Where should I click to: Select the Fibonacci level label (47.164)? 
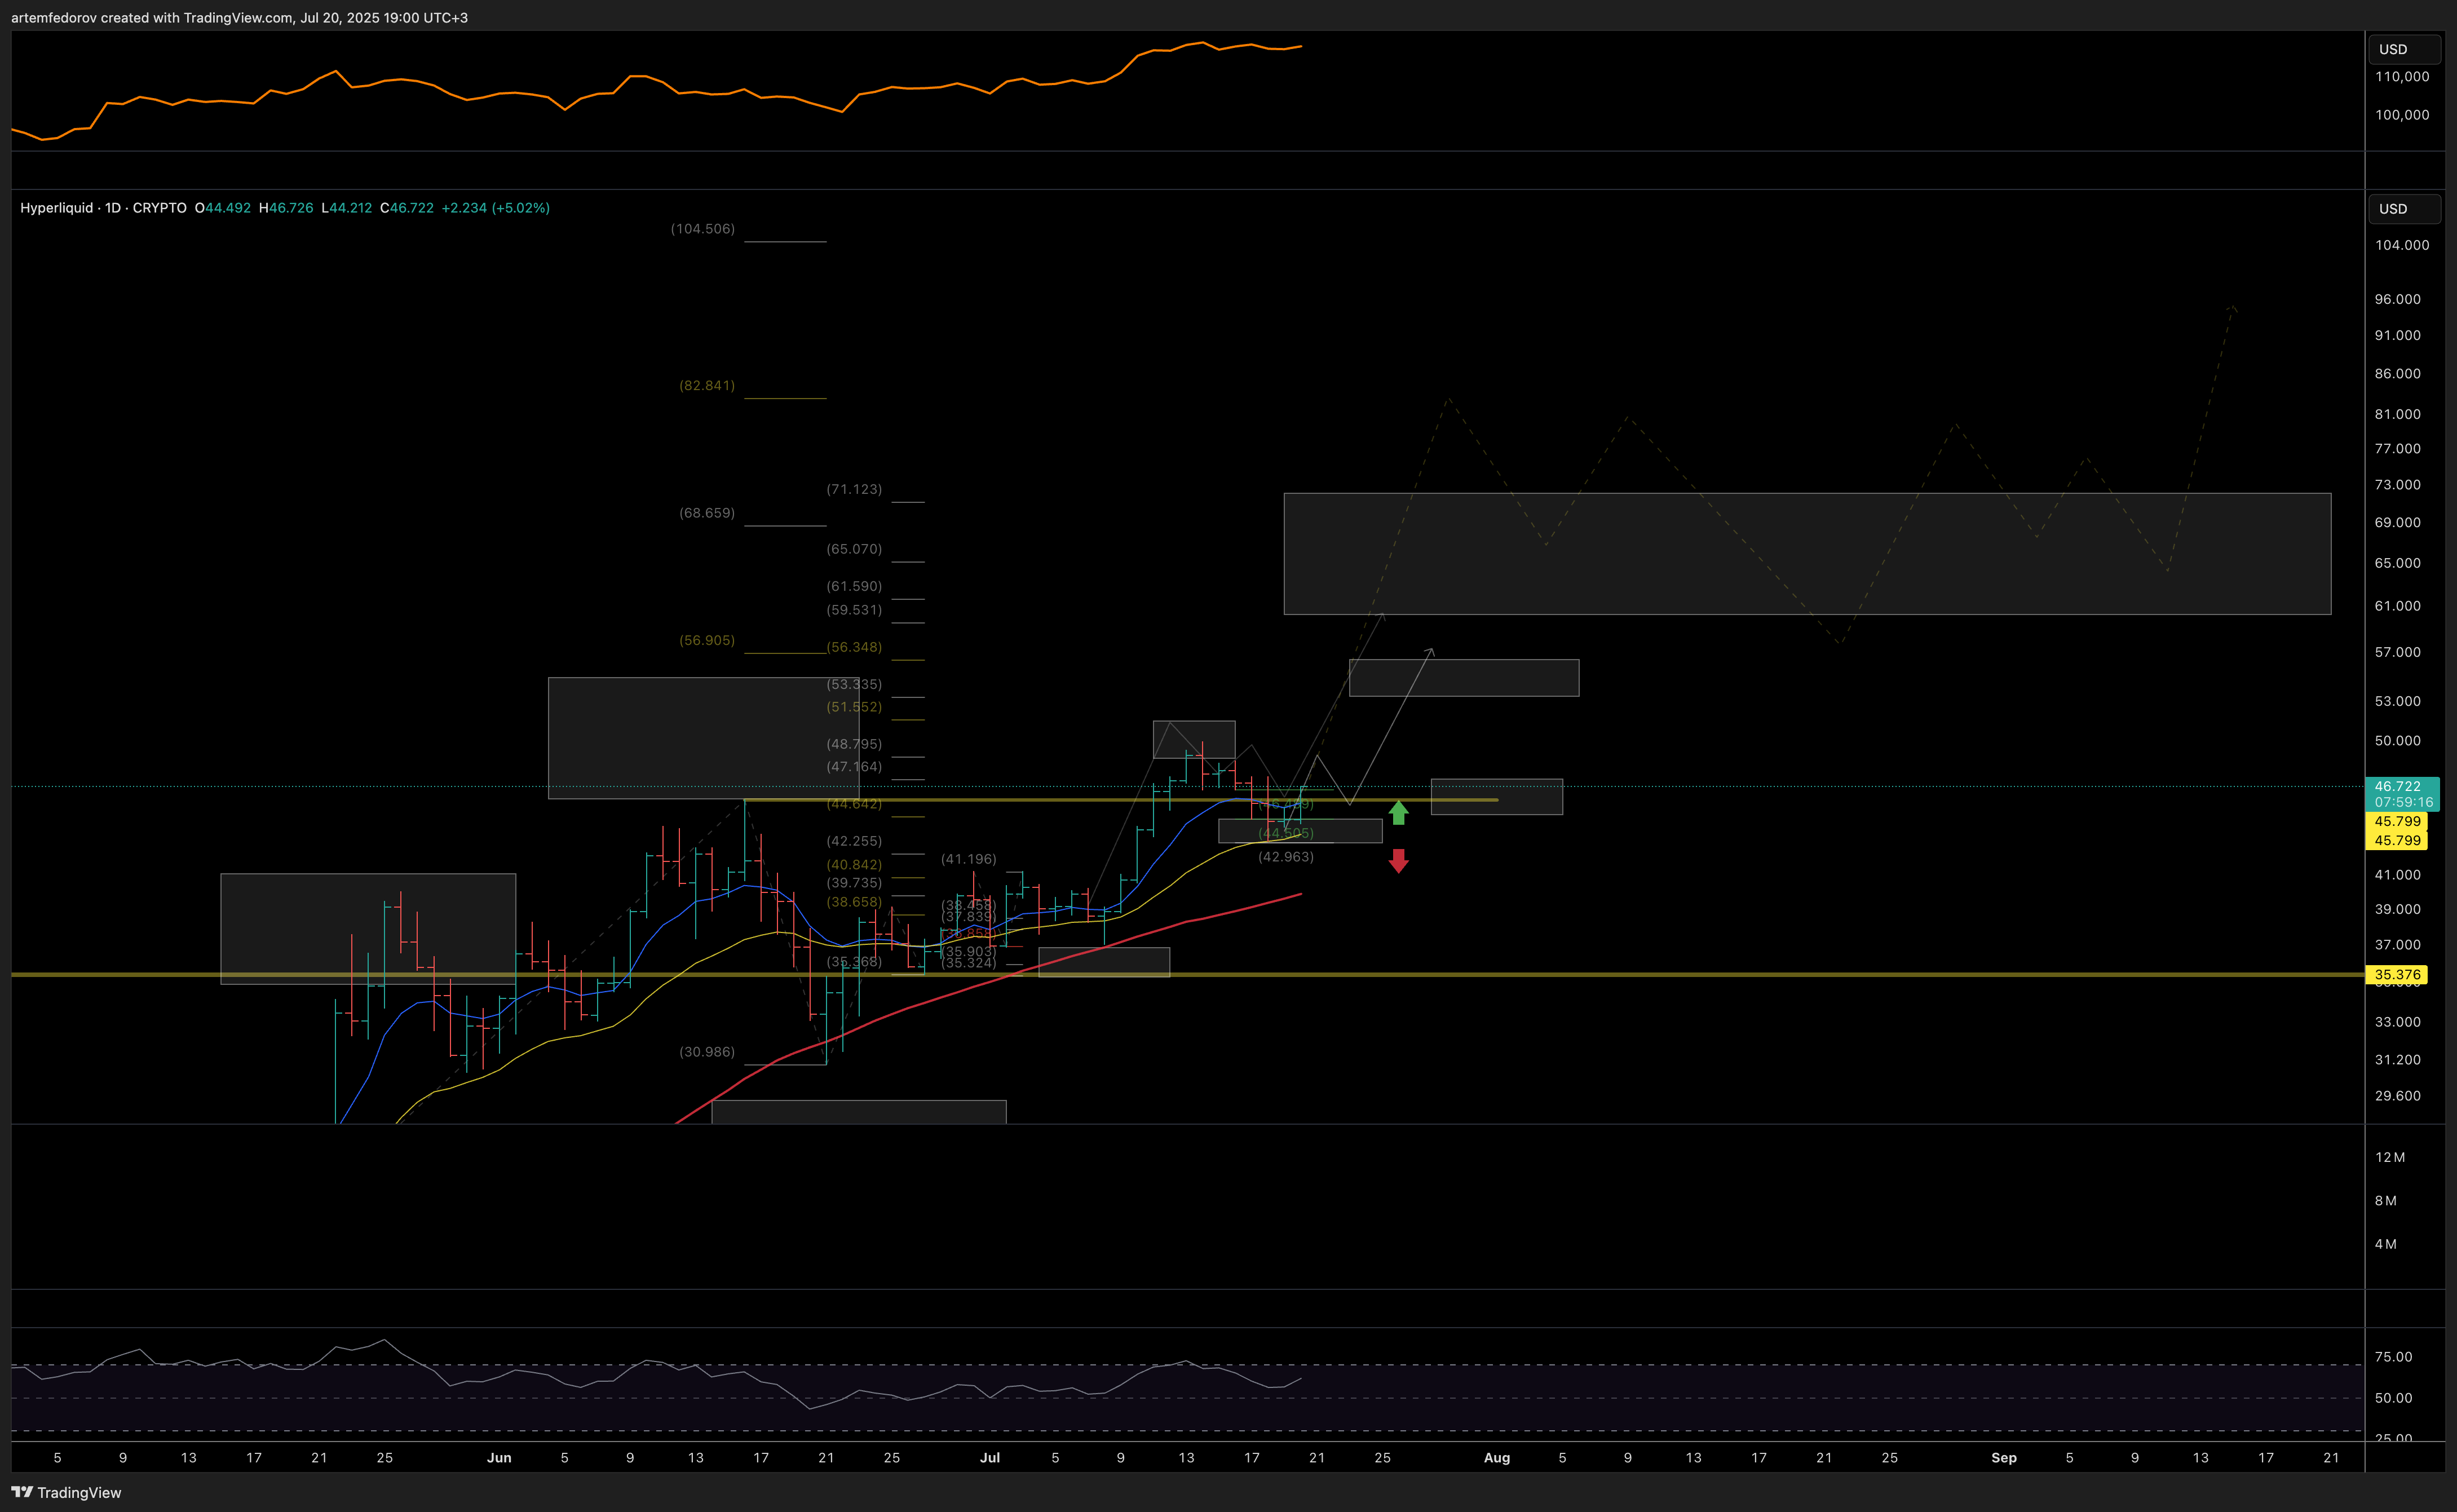tap(854, 767)
